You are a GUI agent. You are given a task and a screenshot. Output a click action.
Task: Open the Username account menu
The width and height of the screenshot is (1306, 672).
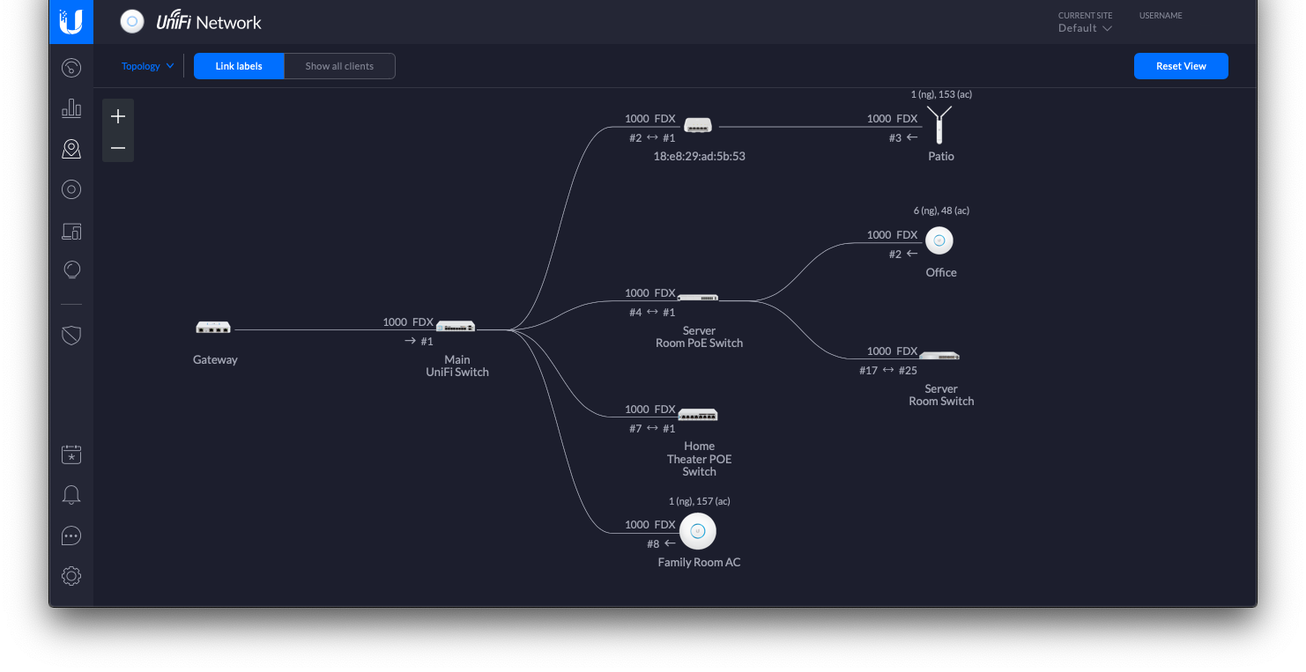pyautogui.click(x=1160, y=16)
